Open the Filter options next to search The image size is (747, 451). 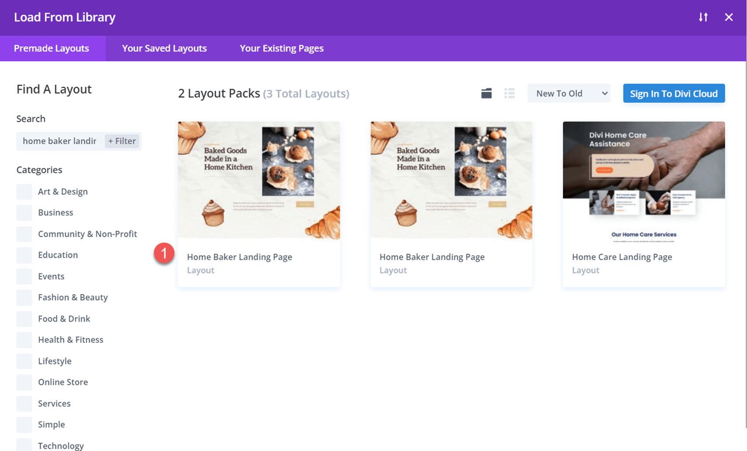point(122,141)
